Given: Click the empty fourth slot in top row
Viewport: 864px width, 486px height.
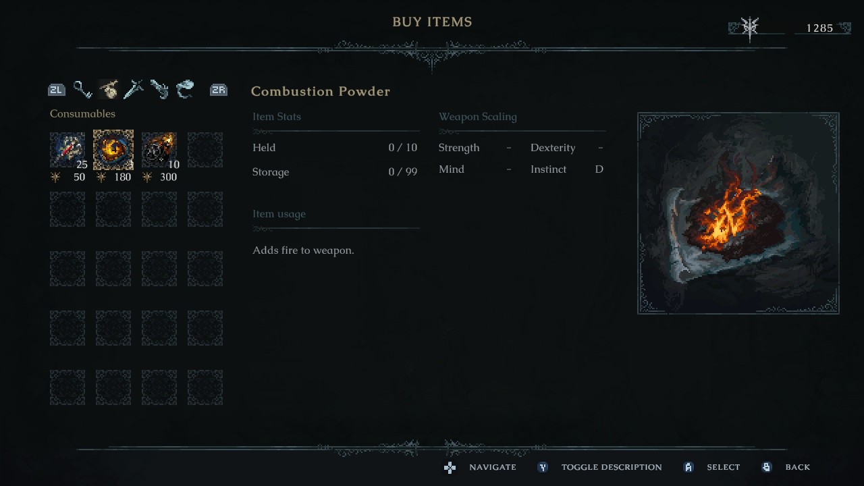Looking at the screenshot, I should tap(205, 150).
